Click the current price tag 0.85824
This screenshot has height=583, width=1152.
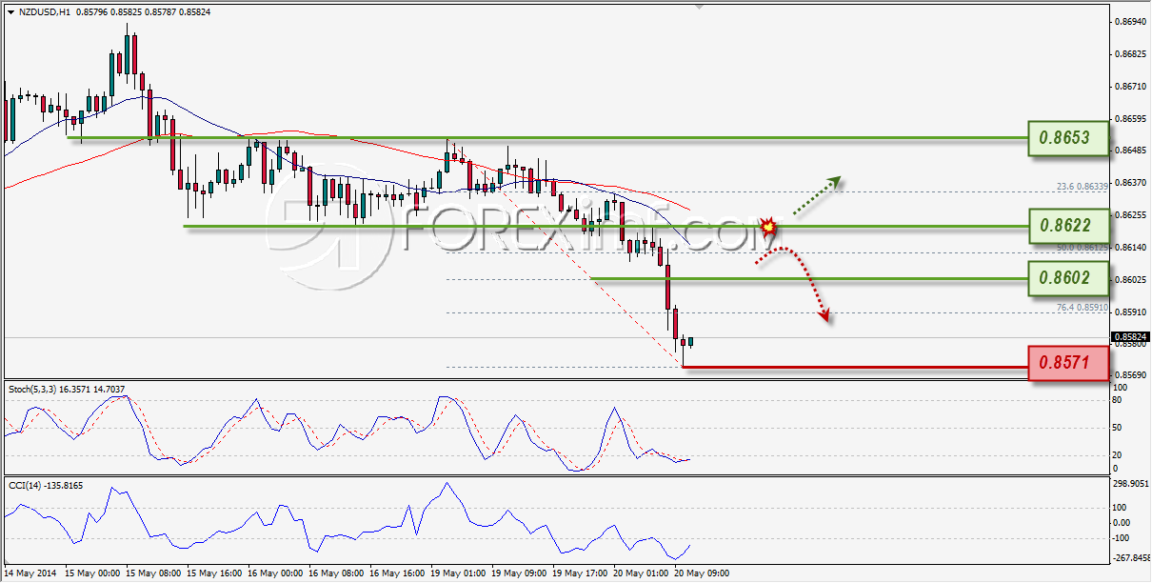(x=1128, y=336)
